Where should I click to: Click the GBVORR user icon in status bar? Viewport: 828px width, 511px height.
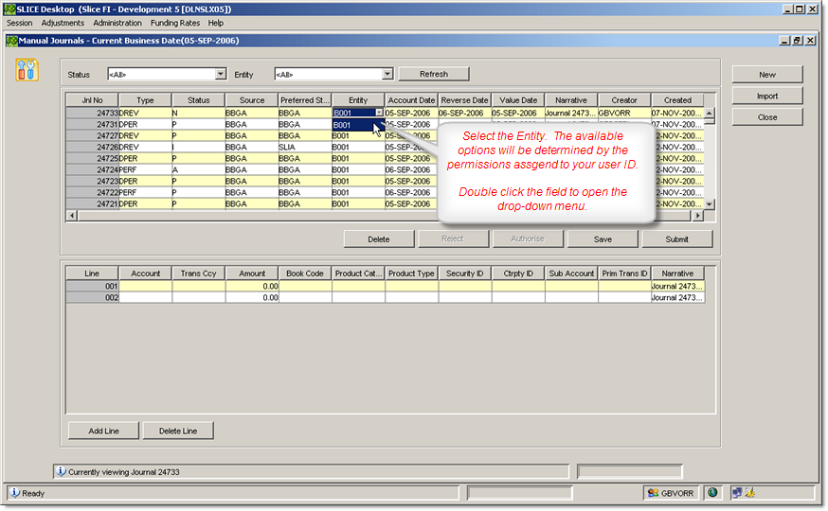[653, 492]
